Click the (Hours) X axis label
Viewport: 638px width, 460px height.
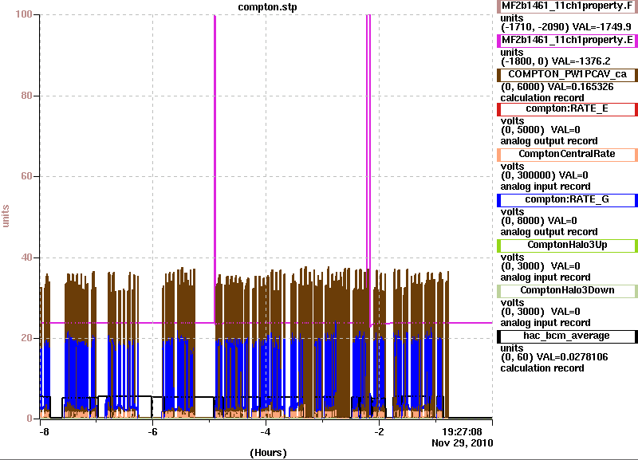(268, 453)
